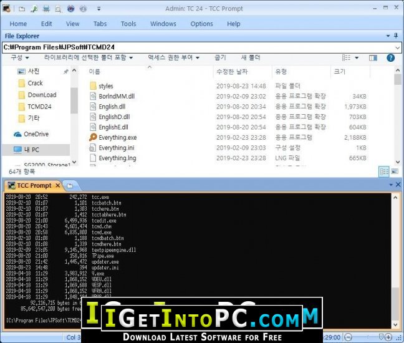
Task: Close the TCC Prompt tab
Action: pos(57,185)
